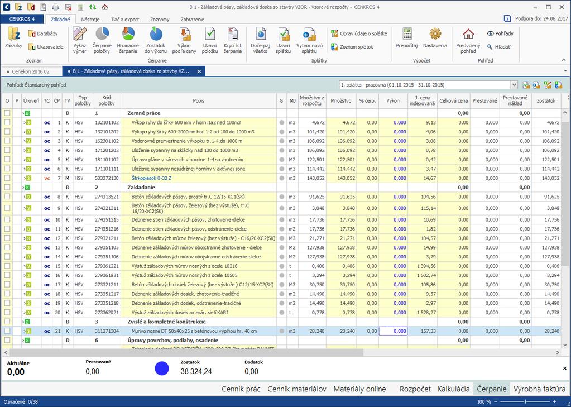Click the first icon right of splátka dropdown

click(526, 85)
